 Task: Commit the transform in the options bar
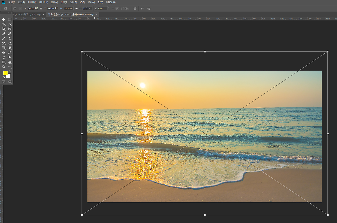149,8
